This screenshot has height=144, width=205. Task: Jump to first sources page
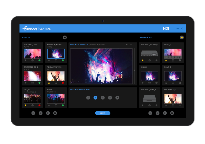pos(33,113)
